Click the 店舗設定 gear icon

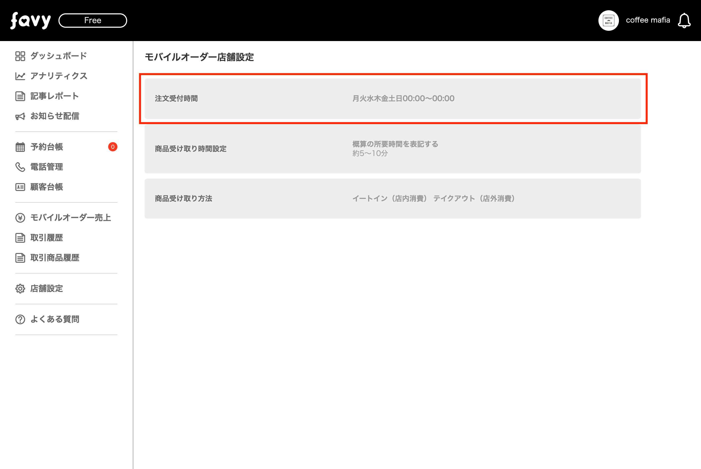20,289
